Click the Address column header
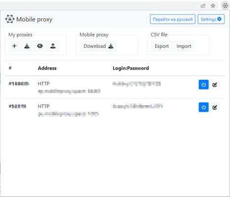The image size is (230, 197). [x=47, y=68]
